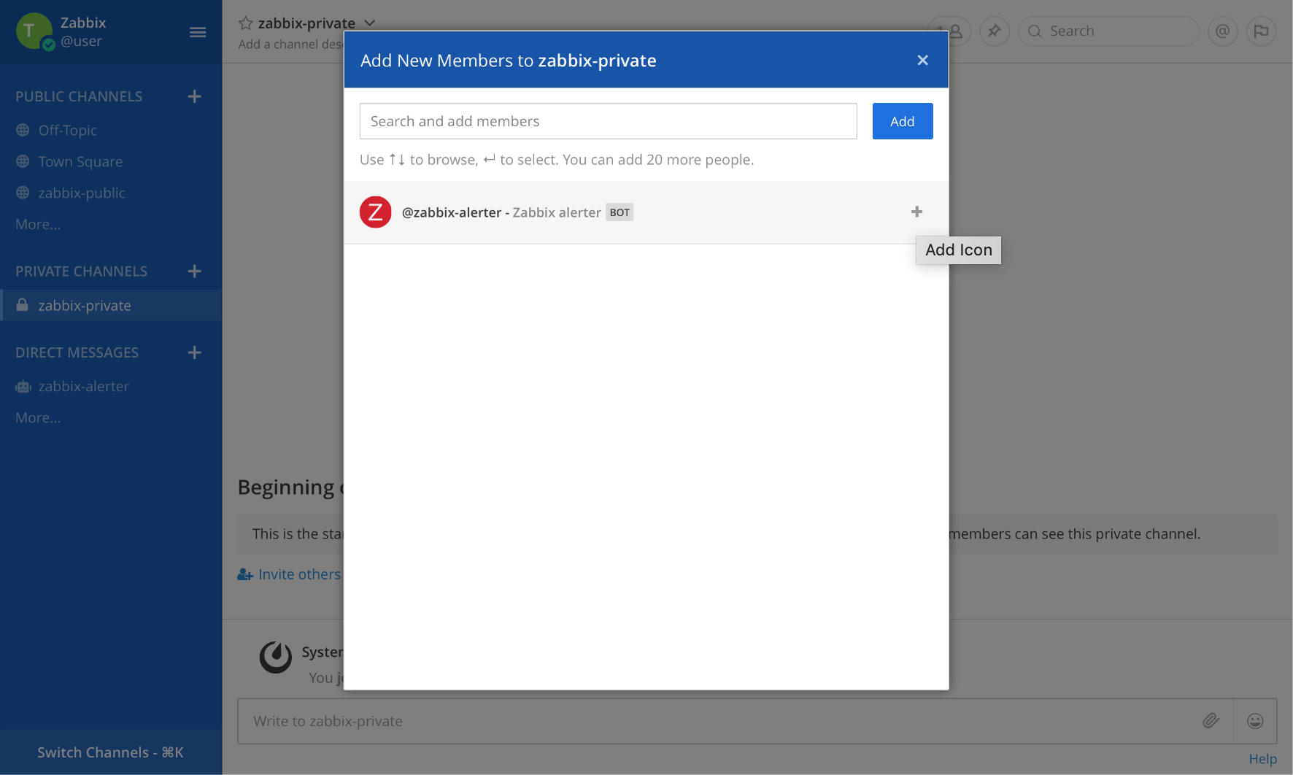The width and height of the screenshot is (1293, 775).
Task: Switch to Town Square channel
Action: (x=80, y=161)
